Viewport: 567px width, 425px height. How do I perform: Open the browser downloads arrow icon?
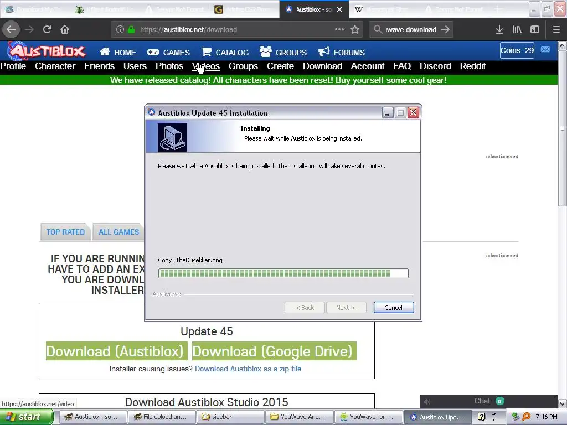click(x=499, y=29)
